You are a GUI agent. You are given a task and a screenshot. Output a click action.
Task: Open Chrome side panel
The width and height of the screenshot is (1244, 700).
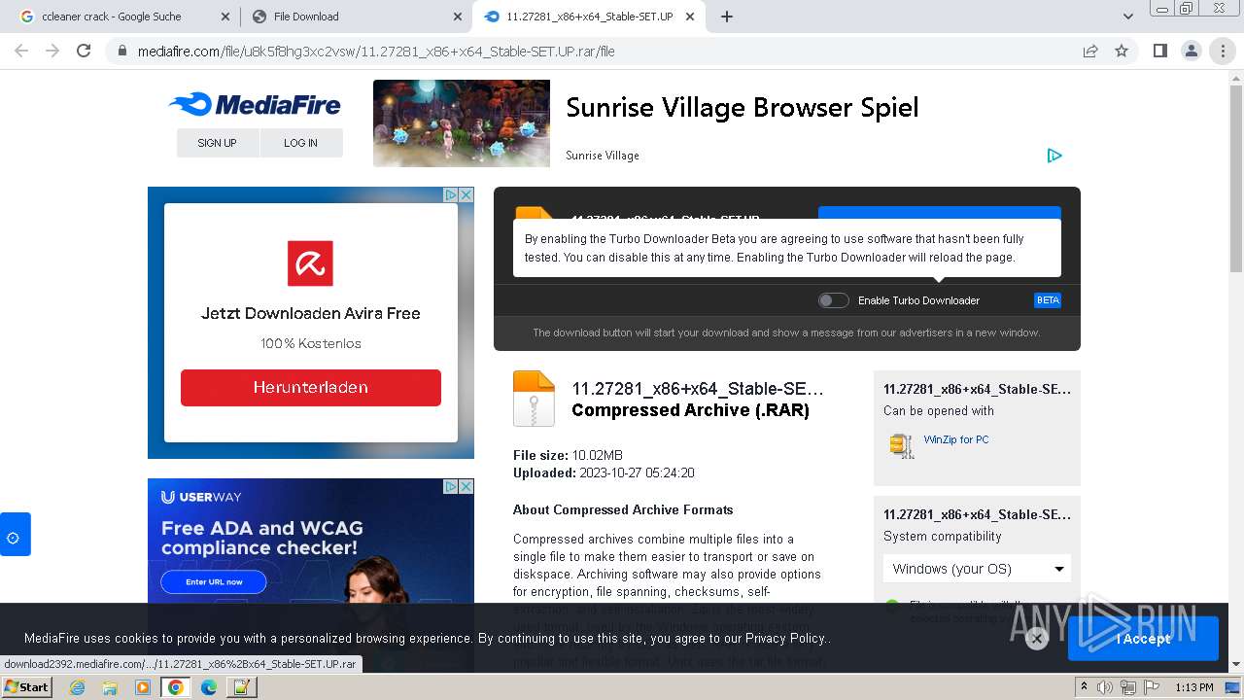pos(1159,51)
